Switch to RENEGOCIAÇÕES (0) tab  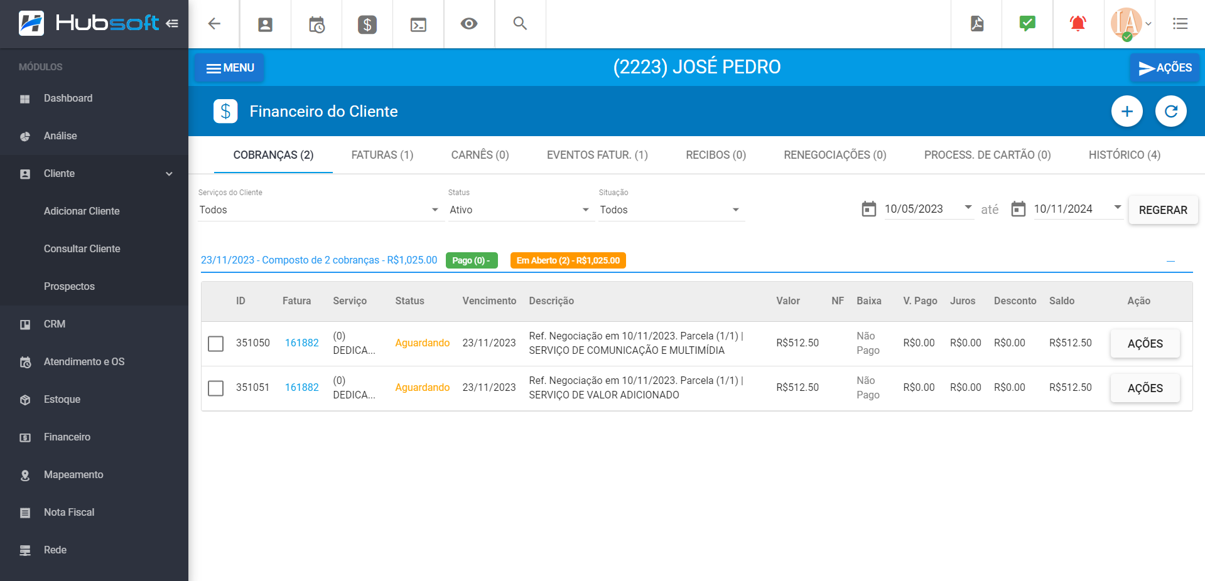(835, 155)
